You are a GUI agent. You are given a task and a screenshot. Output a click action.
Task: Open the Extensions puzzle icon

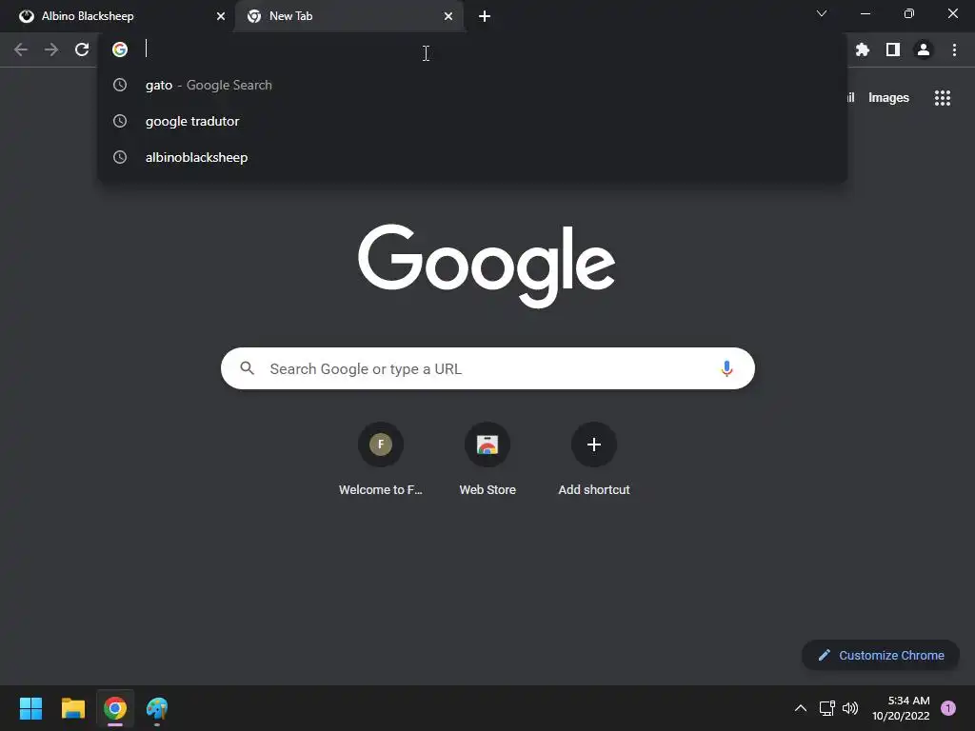pyautogui.click(x=862, y=49)
